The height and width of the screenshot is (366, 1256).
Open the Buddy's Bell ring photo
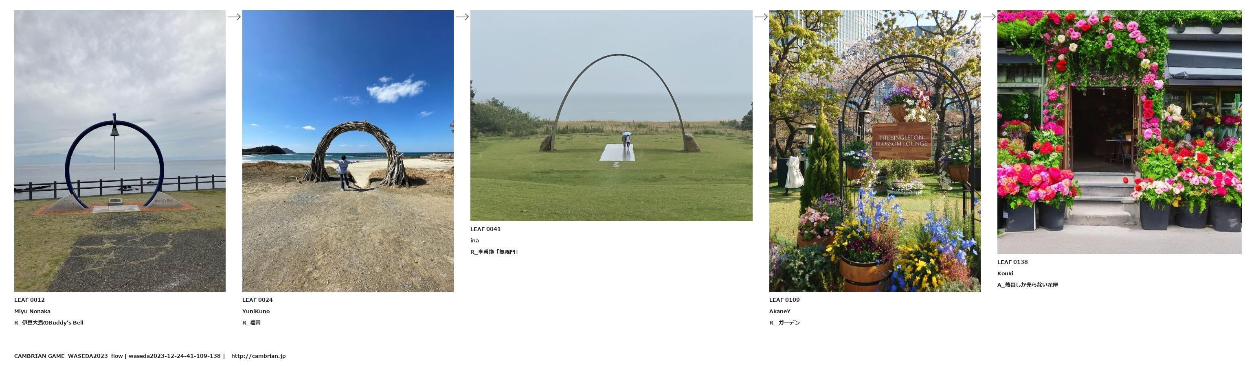tap(120, 151)
